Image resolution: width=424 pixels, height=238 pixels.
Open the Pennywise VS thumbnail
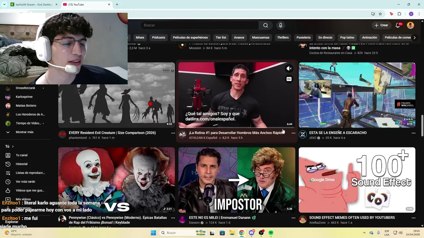click(117, 180)
